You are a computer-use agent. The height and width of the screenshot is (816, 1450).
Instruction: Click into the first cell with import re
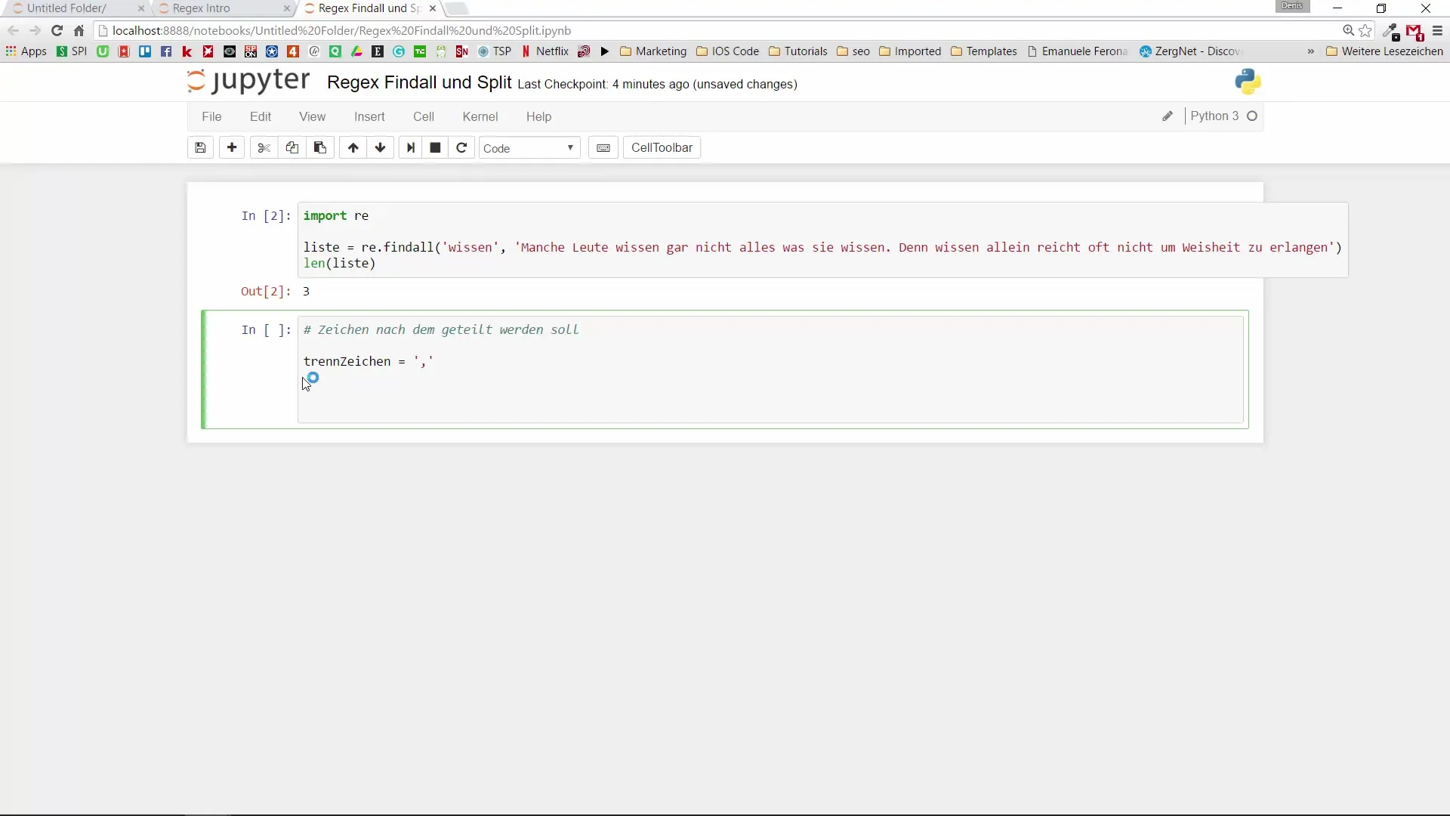pyautogui.click(x=822, y=240)
